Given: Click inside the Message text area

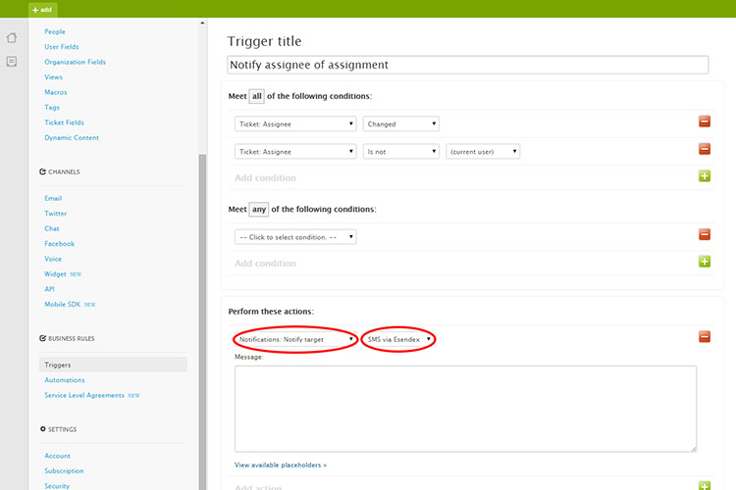Looking at the screenshot, I should [x=465, y=408].
